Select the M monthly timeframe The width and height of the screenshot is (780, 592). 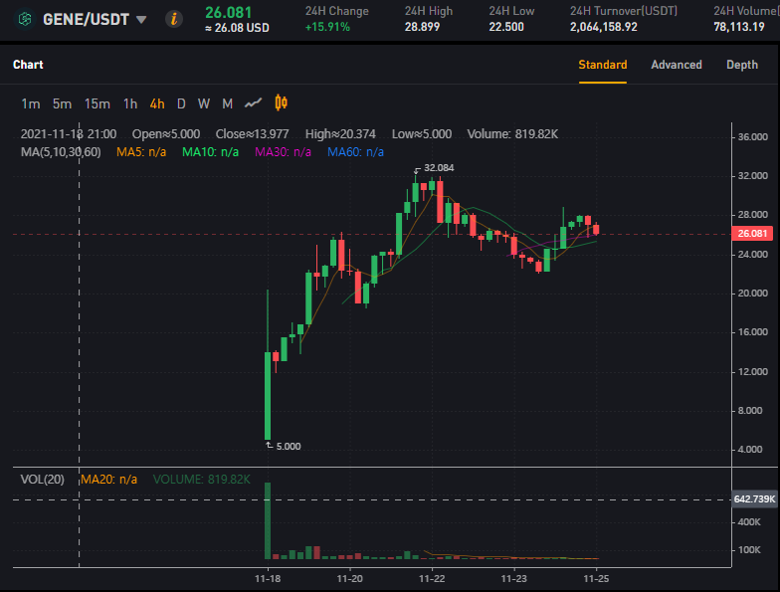(x=227, y=103)
